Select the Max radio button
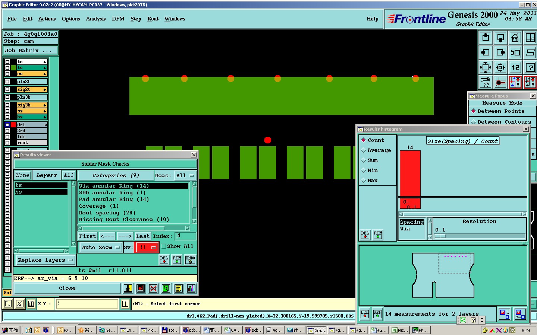537x335 pixels. [x=363, y=180]
